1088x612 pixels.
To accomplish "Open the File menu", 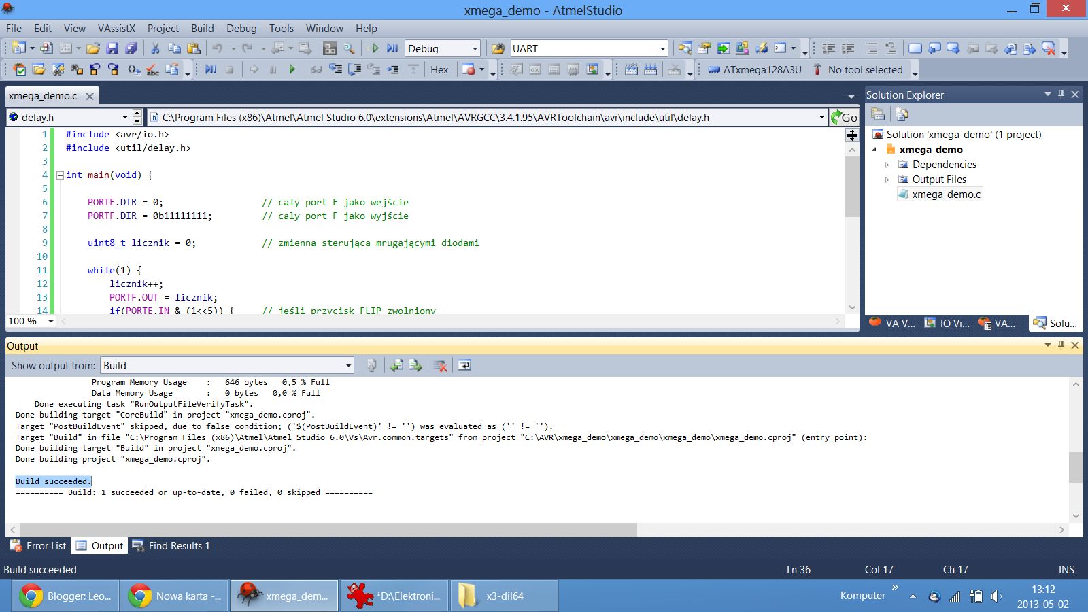I will click(x=14, y=28).
